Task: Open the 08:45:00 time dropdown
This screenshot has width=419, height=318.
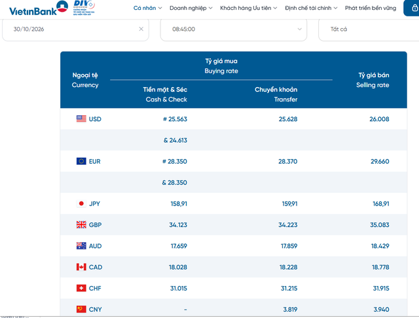Action: tap(234, 29)
